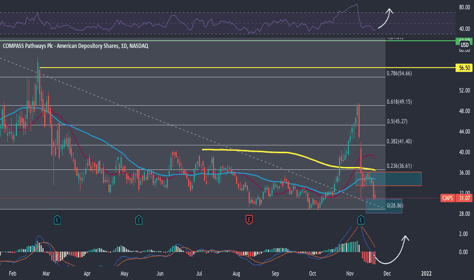
Task: Click the 0.618(49.15) Fibonacci label
Action: tap(399, 102)
